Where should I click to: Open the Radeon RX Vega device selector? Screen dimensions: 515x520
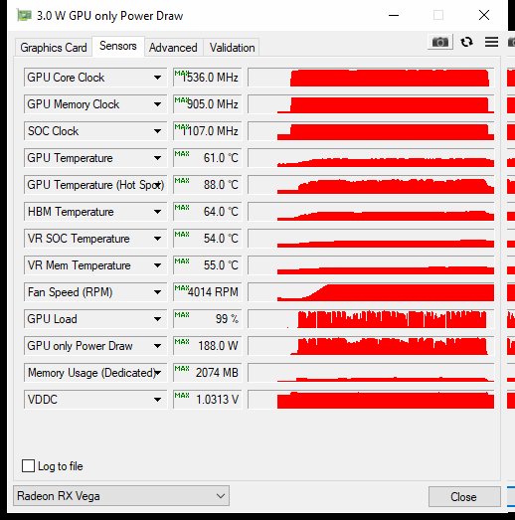click(121, 496)
